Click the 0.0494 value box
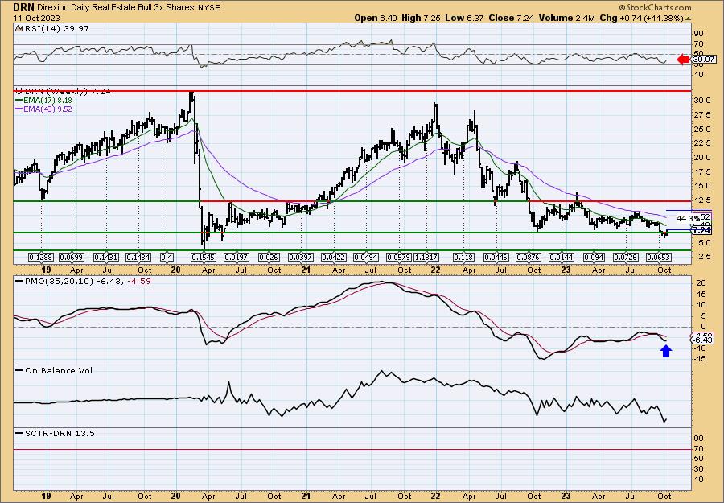Viewport: 724px width, 503px height. pyautogui.click(x=366, y=257)
